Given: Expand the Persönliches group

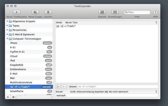Looking at the screenshot, I should [x=7, y=30].
